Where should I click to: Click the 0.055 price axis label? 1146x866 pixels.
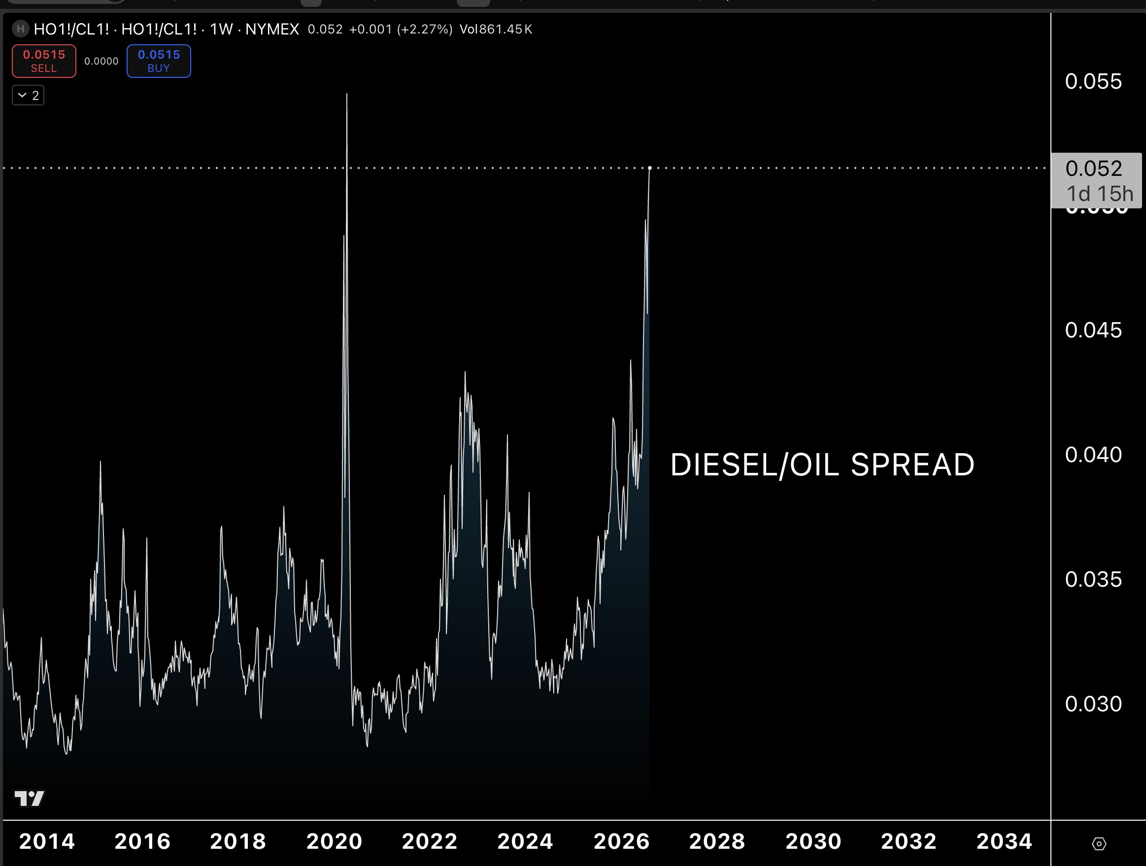click(x=1093, y=81)
